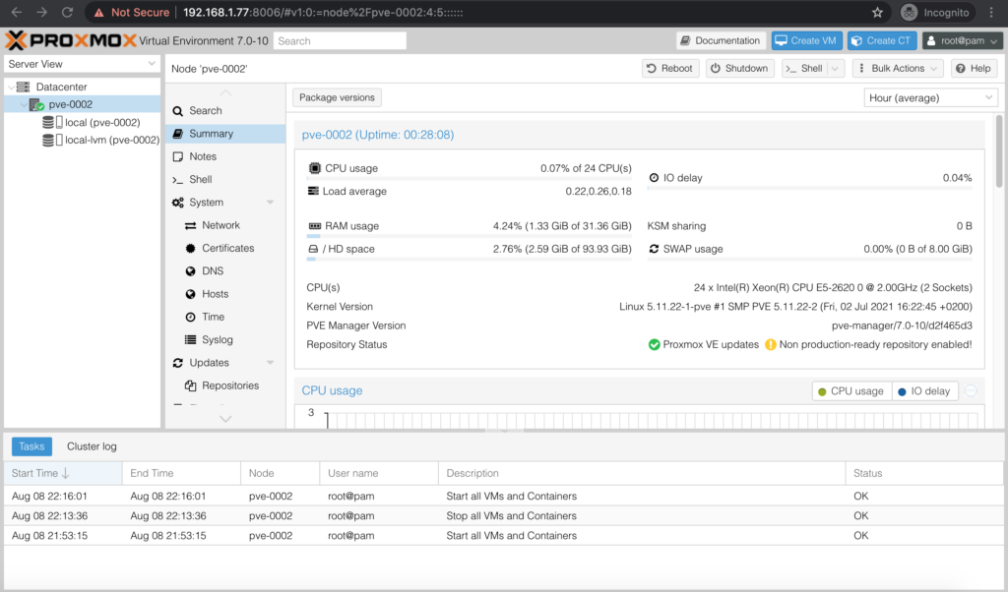The height and width of the screenshot is (592, 1008).
Task: Click the Proxmox Search input field
Action: pyautogui.click(x=340, y=40)
